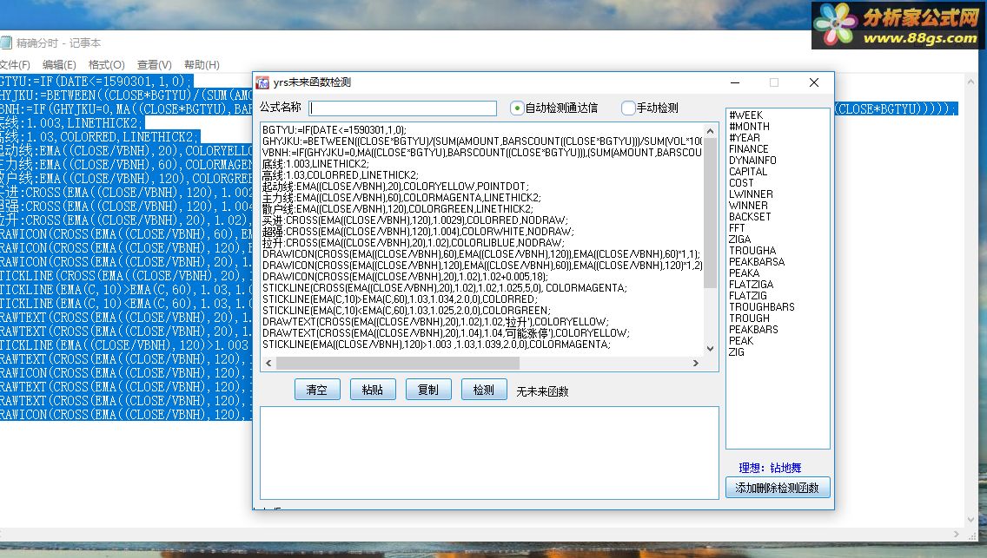Select COST in the function list
The height and width of the screenshot is (558, 987).
pyautogui.click(x=741, y=183)
